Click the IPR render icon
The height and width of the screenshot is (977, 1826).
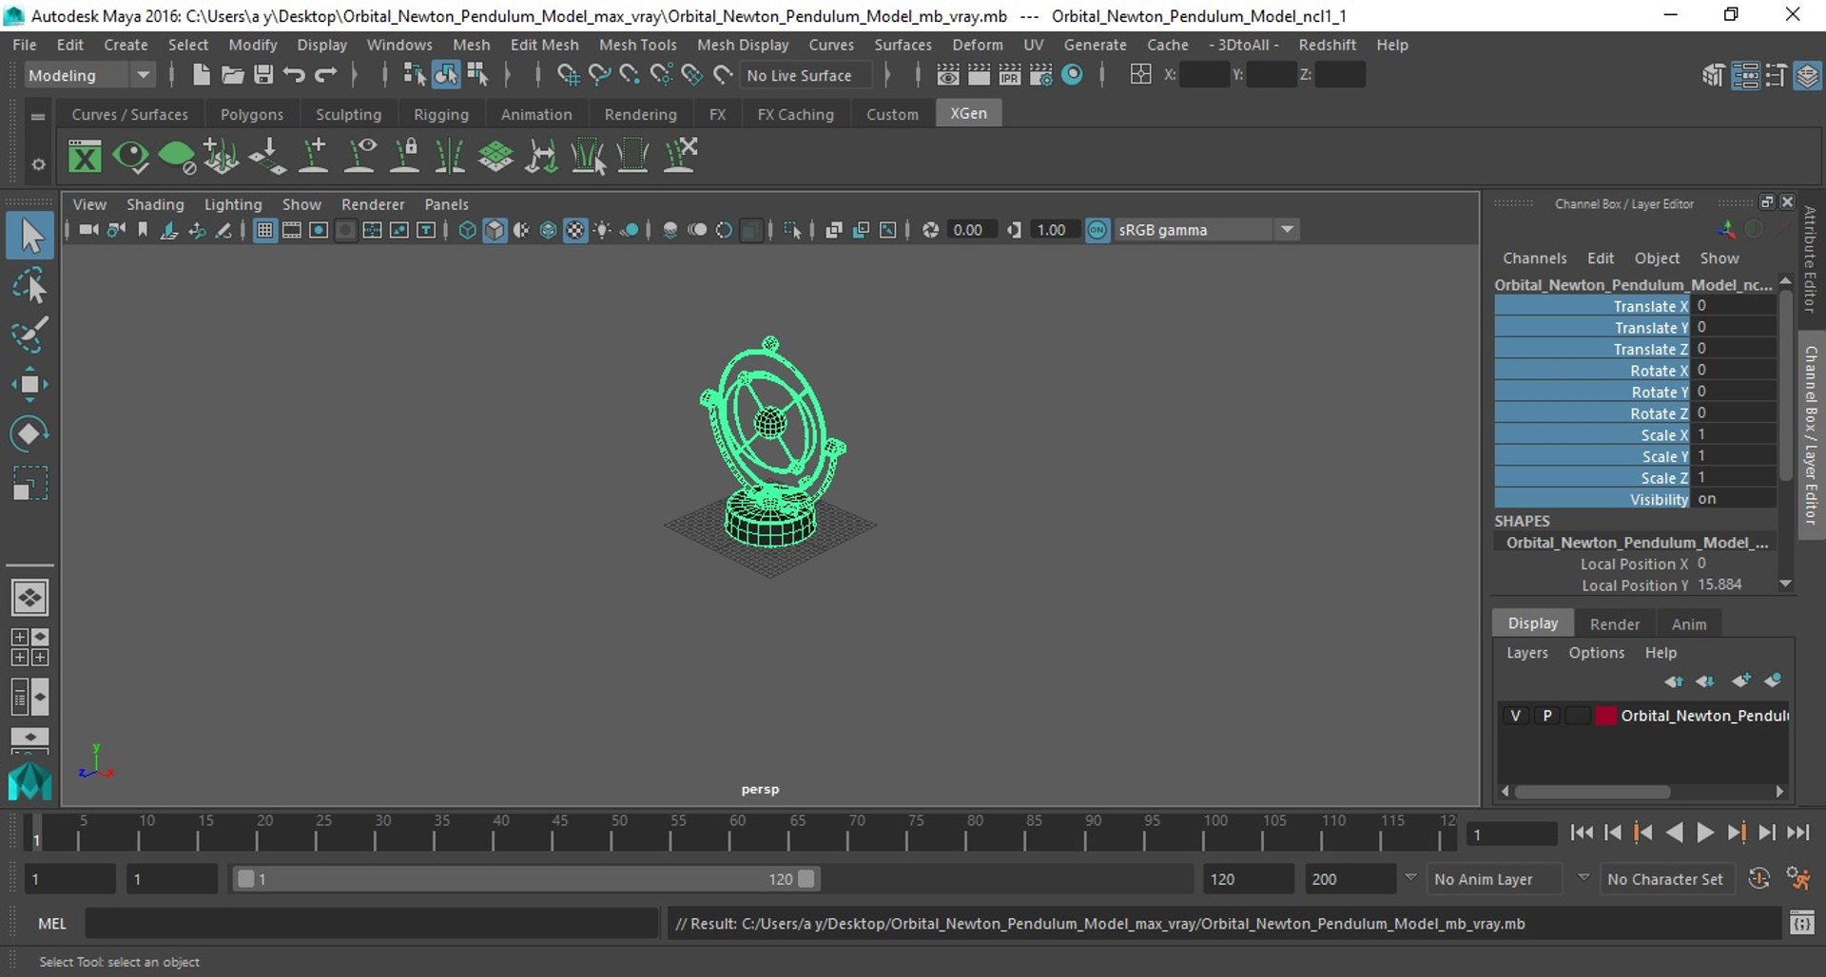[1010, 75]
